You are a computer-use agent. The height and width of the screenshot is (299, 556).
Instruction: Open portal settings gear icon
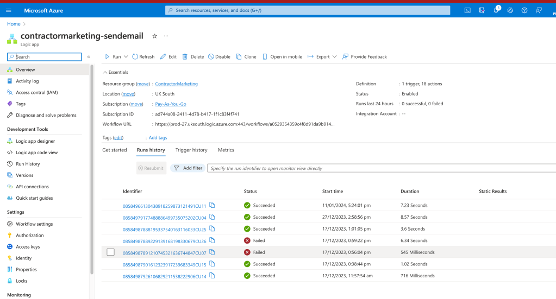tap(510, 10)
